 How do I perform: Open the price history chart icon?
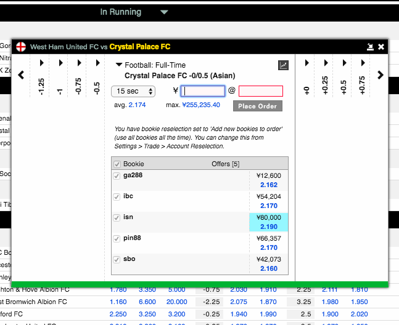point(283,65)
